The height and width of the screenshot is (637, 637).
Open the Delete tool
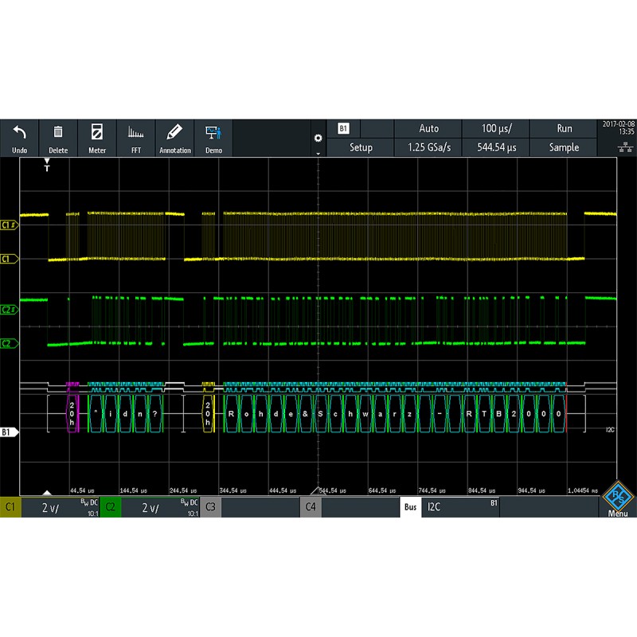point(58,137)
